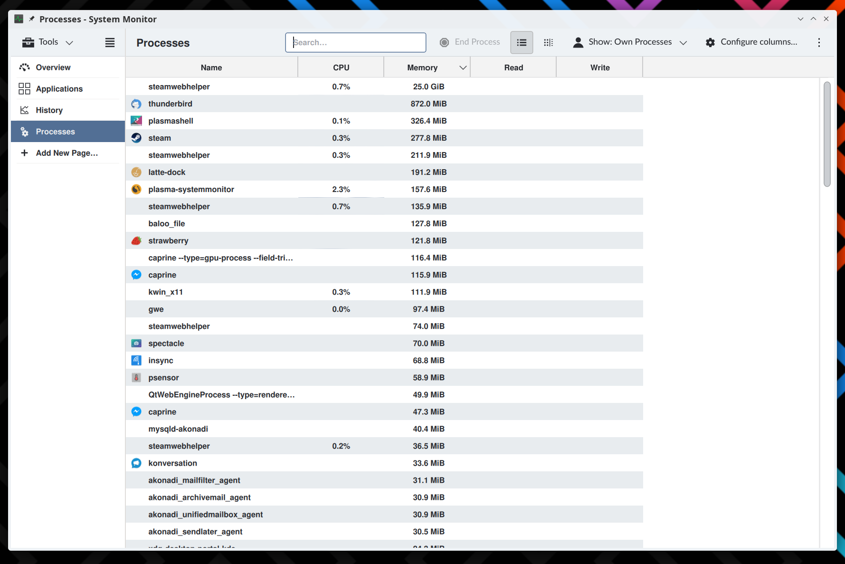This screenshot has height=564, width=845.
Task: Click the three-dot overflow menu icon
Action: [819, 42]
